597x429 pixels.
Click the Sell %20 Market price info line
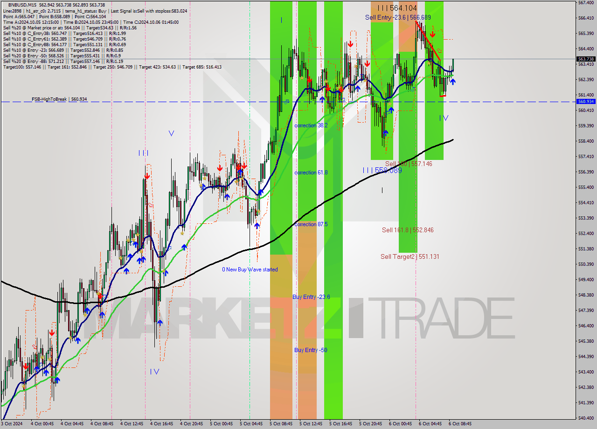[x=69, y=28]
